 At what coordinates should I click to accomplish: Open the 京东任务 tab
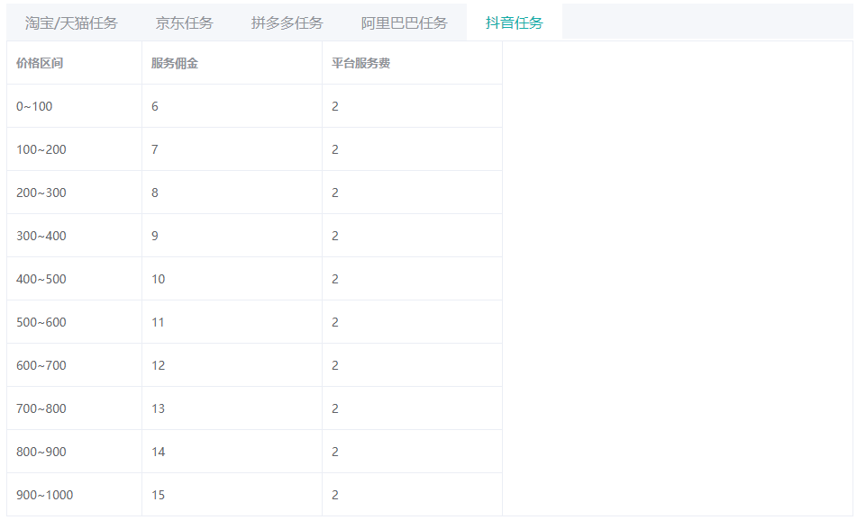(184, 22)
